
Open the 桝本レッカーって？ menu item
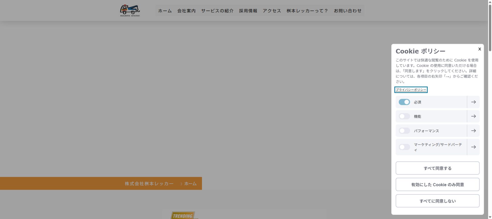pyautogui.click(x=307, y=11)
